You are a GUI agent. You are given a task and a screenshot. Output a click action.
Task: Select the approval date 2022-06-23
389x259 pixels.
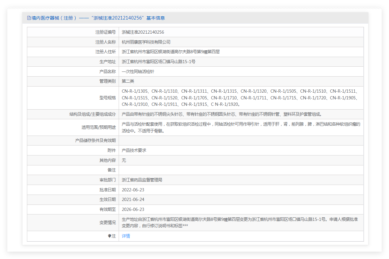pos(133,190)
